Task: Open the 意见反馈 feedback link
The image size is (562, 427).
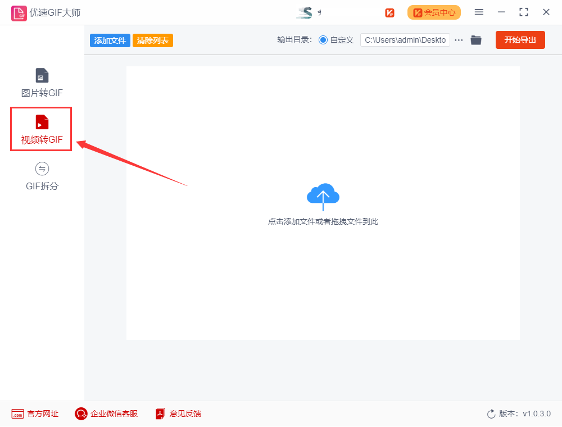Action: [x=178, y=414]
